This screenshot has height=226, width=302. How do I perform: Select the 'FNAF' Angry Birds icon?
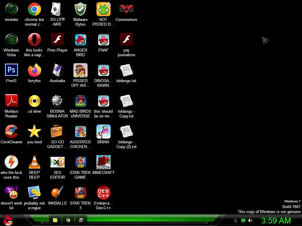tap(104, 40)
